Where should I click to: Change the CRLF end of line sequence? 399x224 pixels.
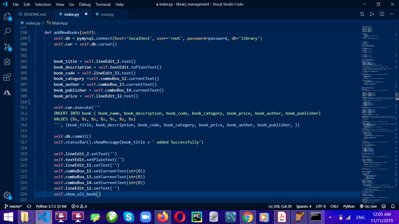[334, 206]
